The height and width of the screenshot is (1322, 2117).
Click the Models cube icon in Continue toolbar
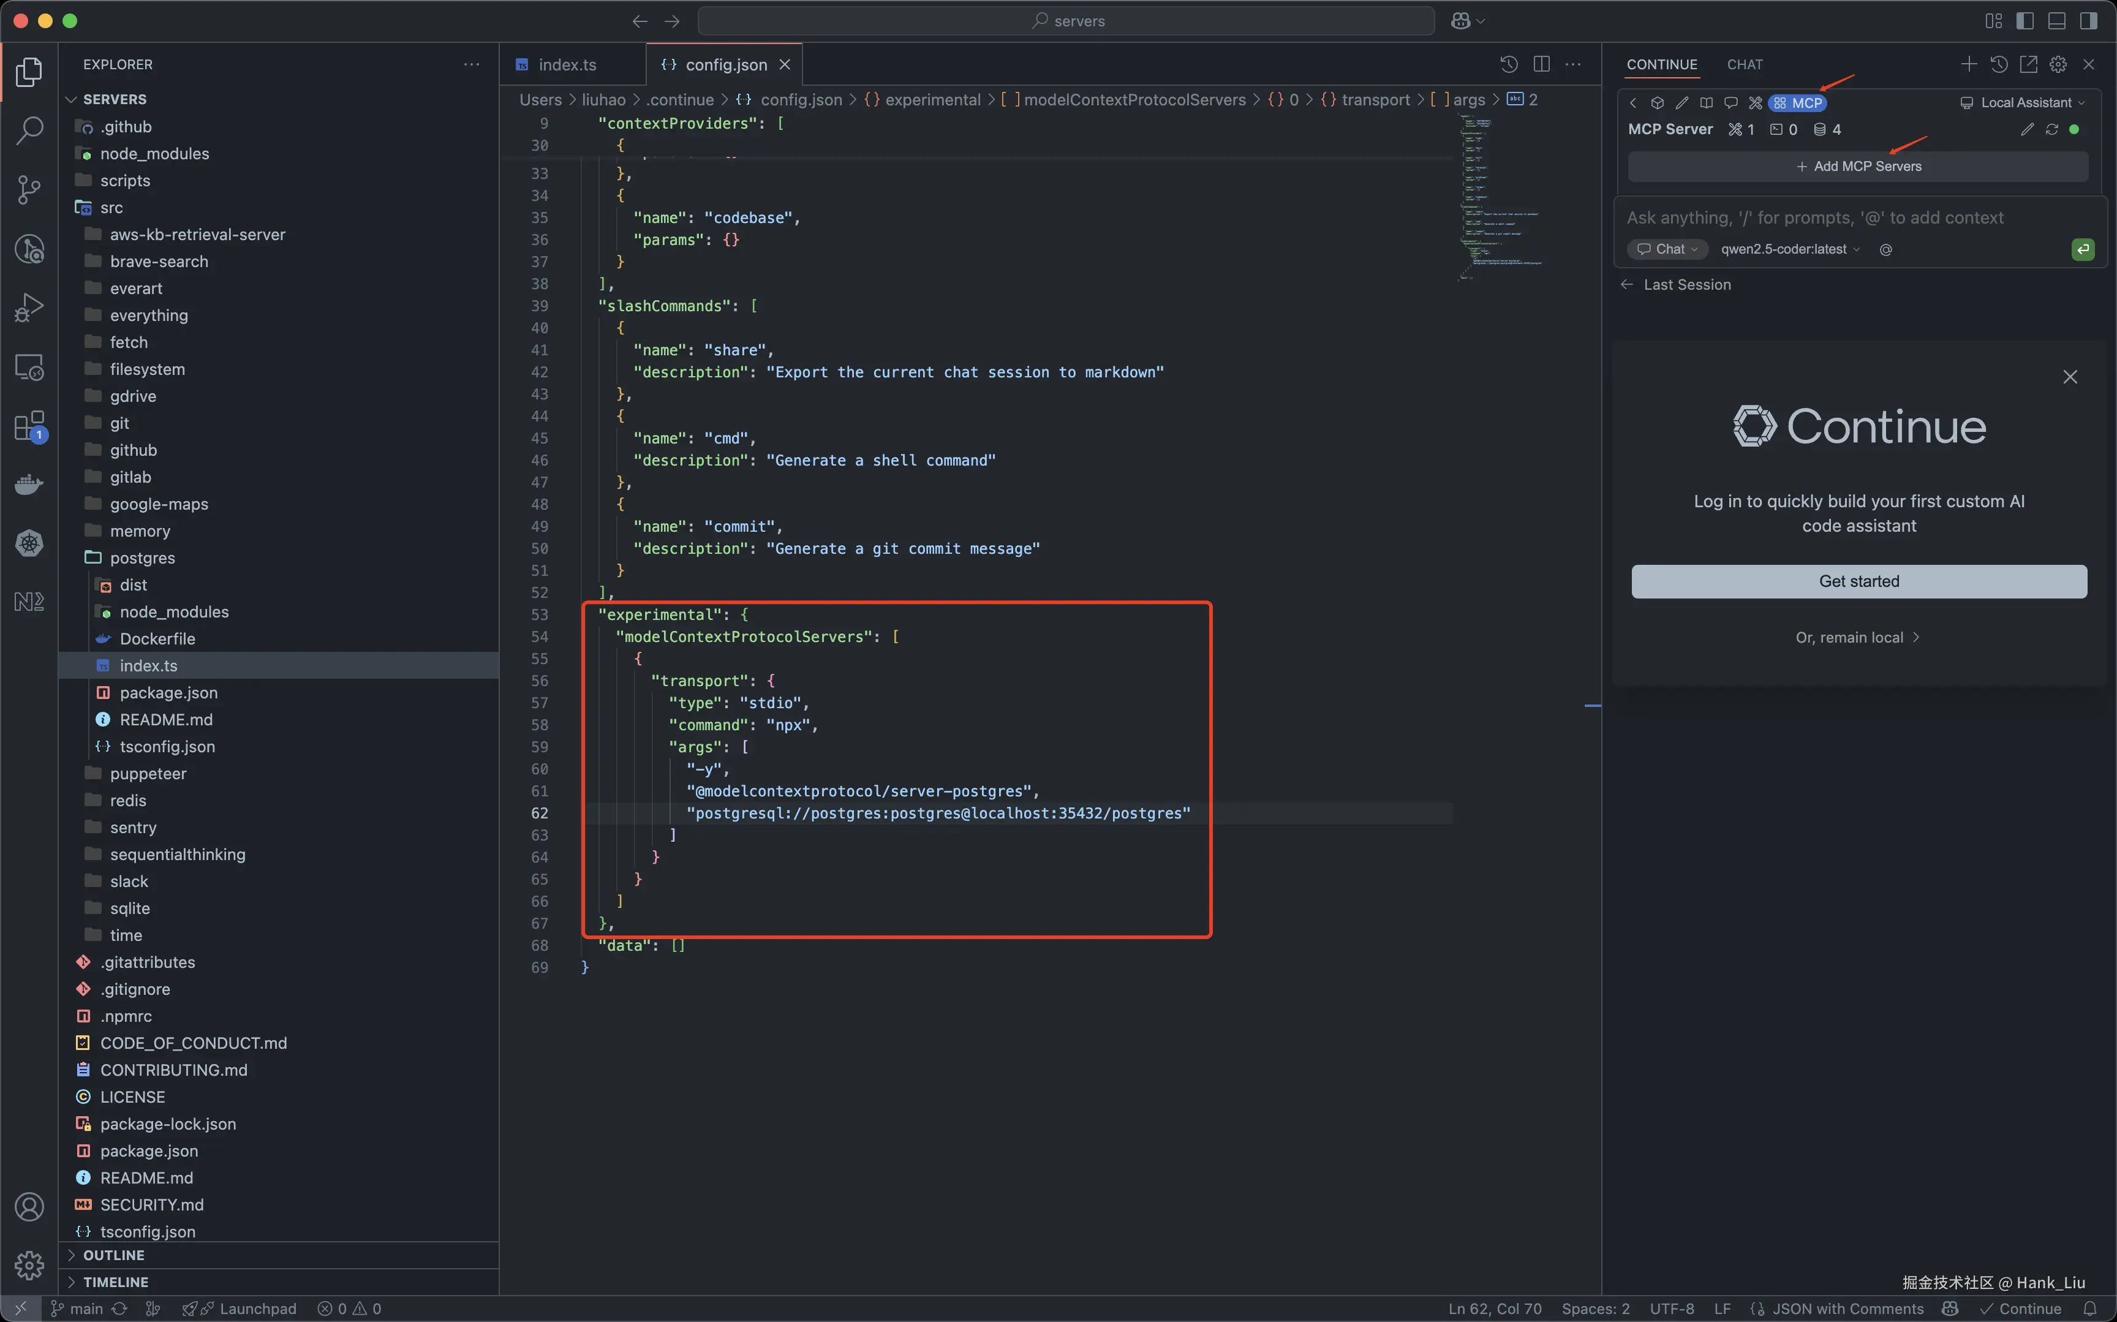point(1657,103)
